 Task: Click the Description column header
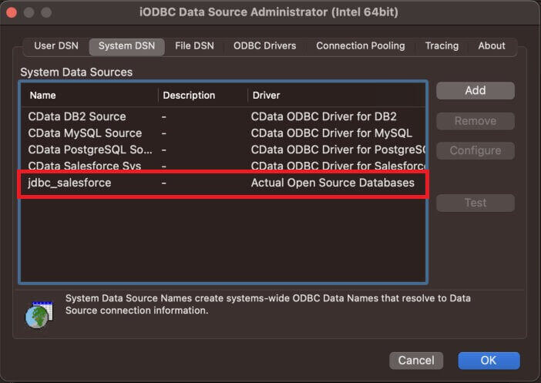(x=203, y=96)
